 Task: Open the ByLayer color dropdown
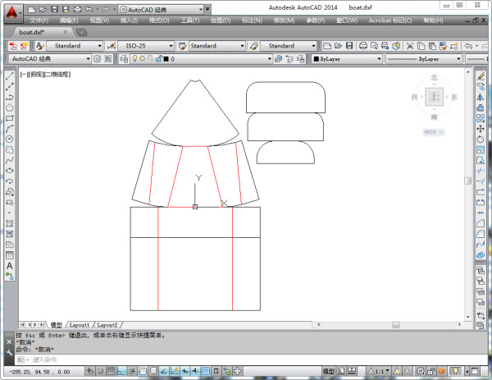347,59
